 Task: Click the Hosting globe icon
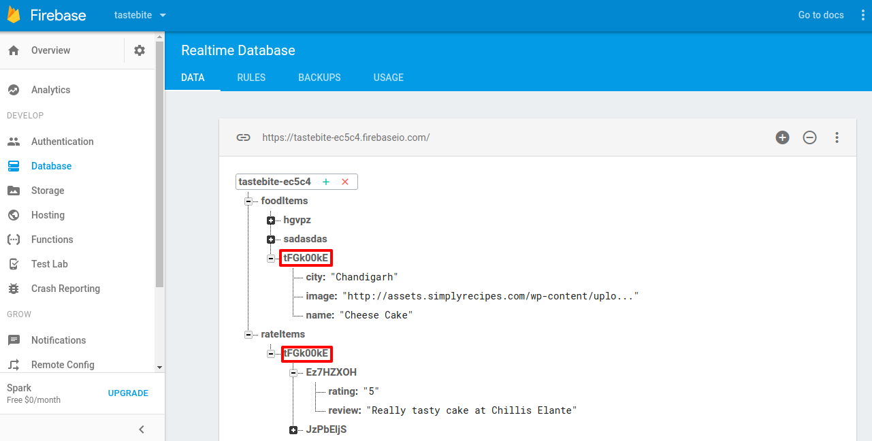click(14, 215)
